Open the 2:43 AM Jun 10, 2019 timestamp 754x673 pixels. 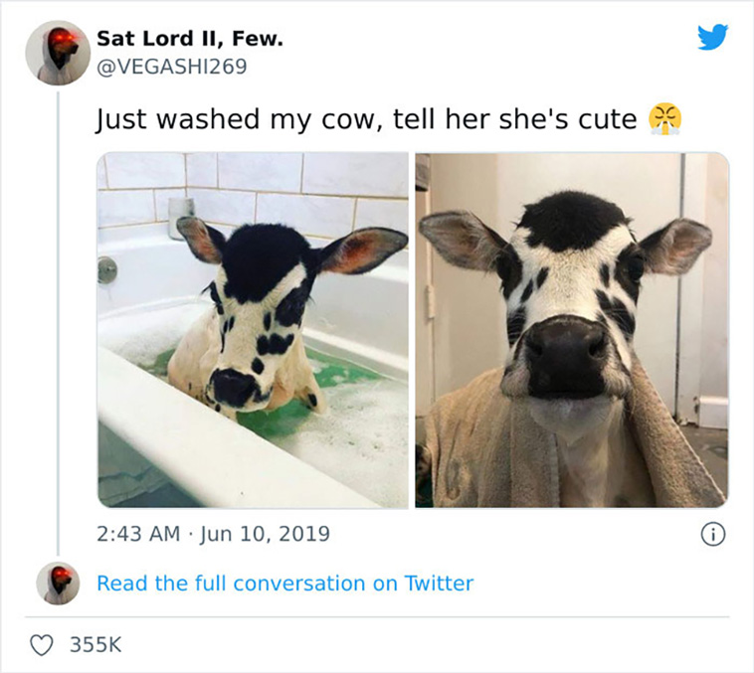click(x=213, y=534)
